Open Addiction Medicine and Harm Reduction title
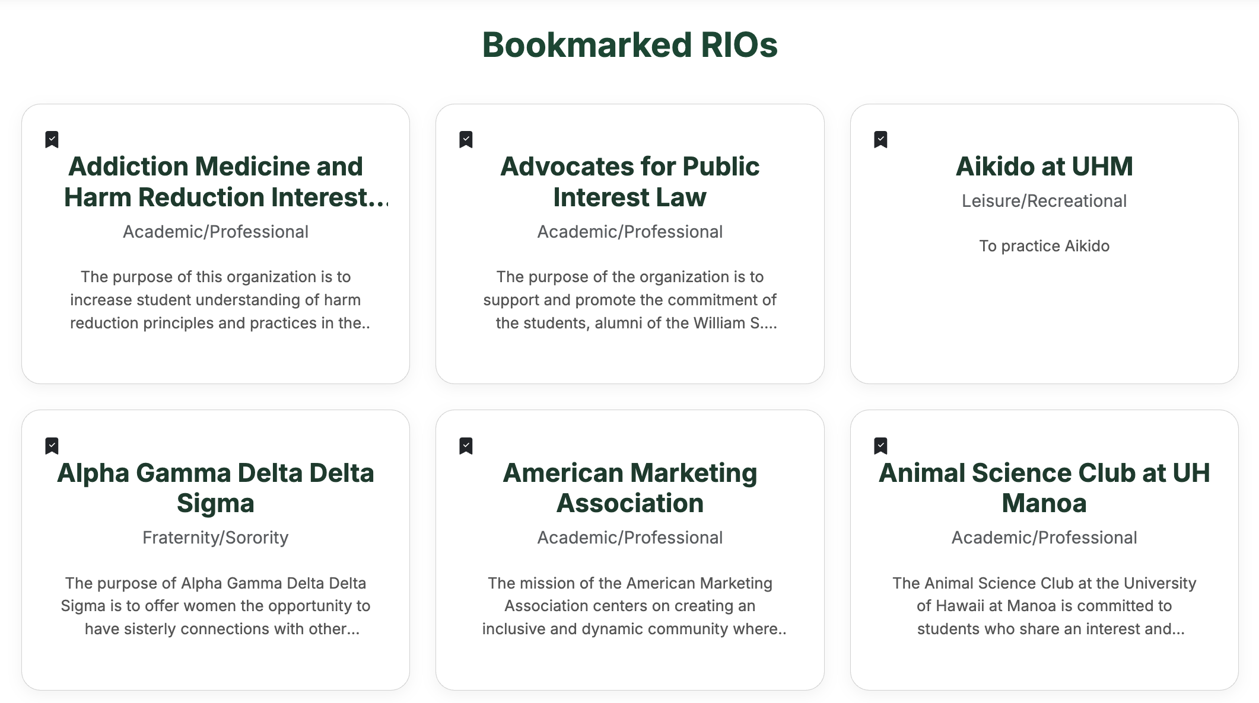The image size is (1259, 703). (215, 182)
